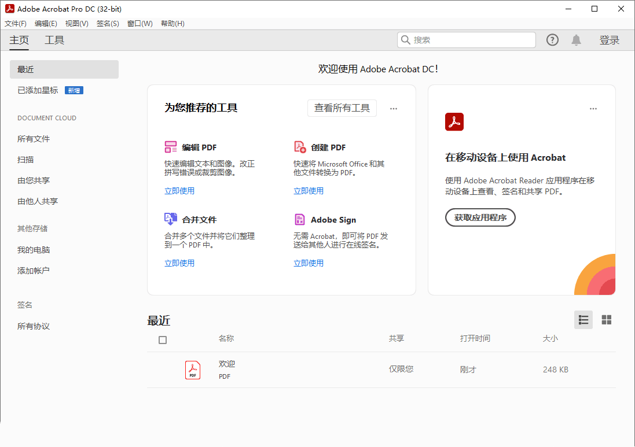Click the 获取应用程序 button
Screen dimensions: 635x447
pos(480,217)
